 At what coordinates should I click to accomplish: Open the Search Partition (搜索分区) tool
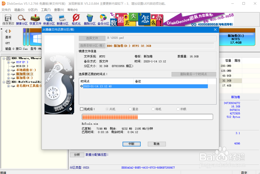pos(22,20)
